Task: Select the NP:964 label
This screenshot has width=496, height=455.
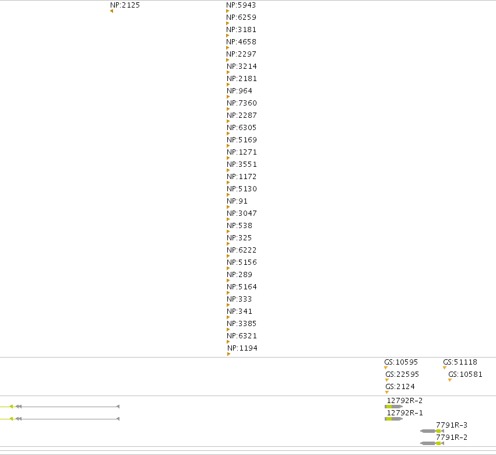Action: [240, 91]
